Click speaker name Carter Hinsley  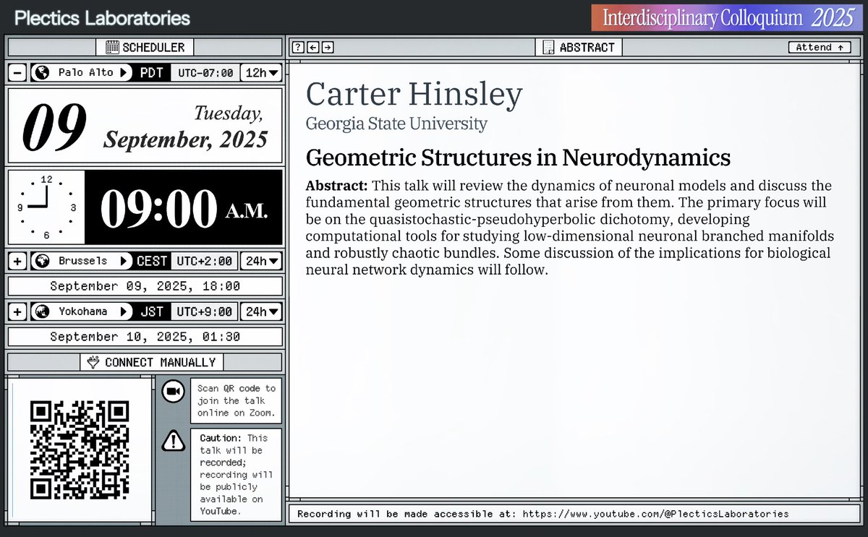pyautogui.click(x=414, y=95)
